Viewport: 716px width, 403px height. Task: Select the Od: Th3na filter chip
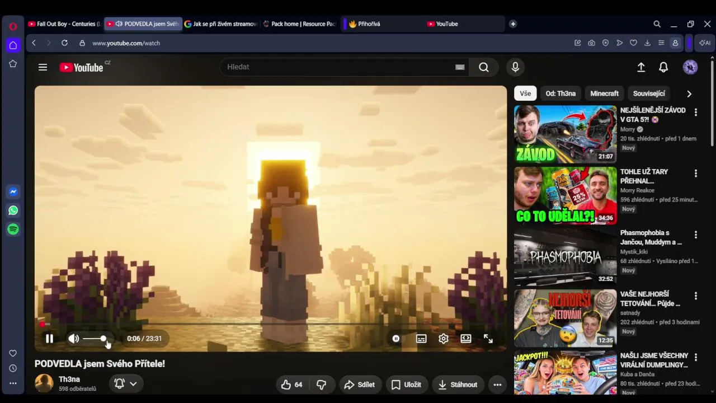click(560, 93)
